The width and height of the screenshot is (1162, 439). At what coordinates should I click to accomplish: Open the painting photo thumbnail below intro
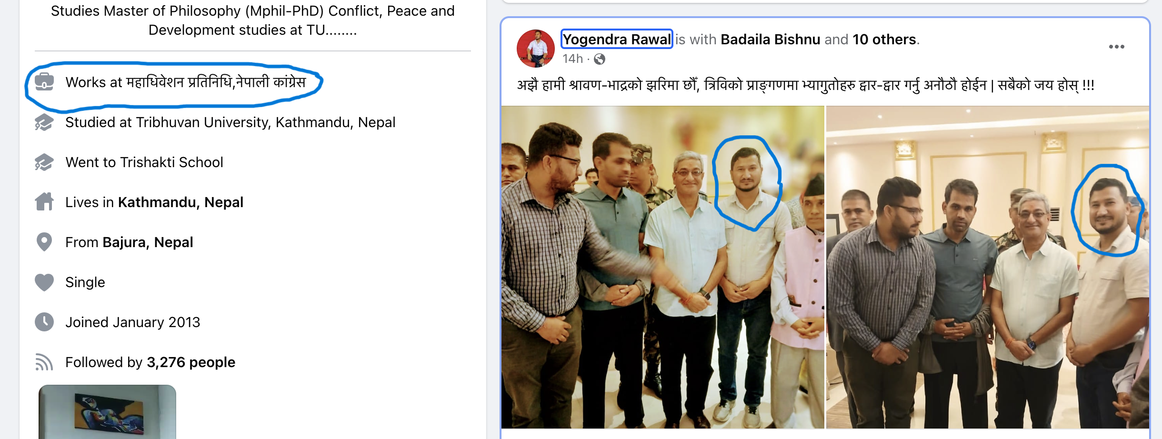click(x=107, y=412)
